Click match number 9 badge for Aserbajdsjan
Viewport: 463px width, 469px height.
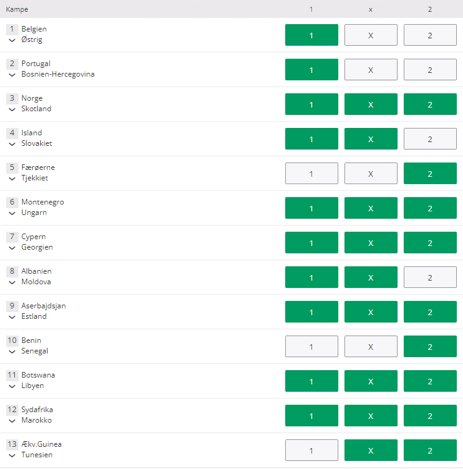pos(12,306)
